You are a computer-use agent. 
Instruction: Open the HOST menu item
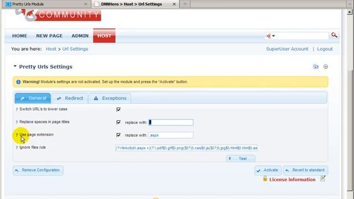105,35
